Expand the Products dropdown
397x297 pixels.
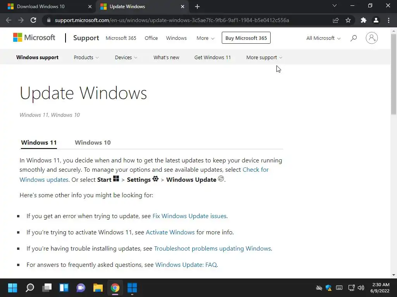click(86, 58)
